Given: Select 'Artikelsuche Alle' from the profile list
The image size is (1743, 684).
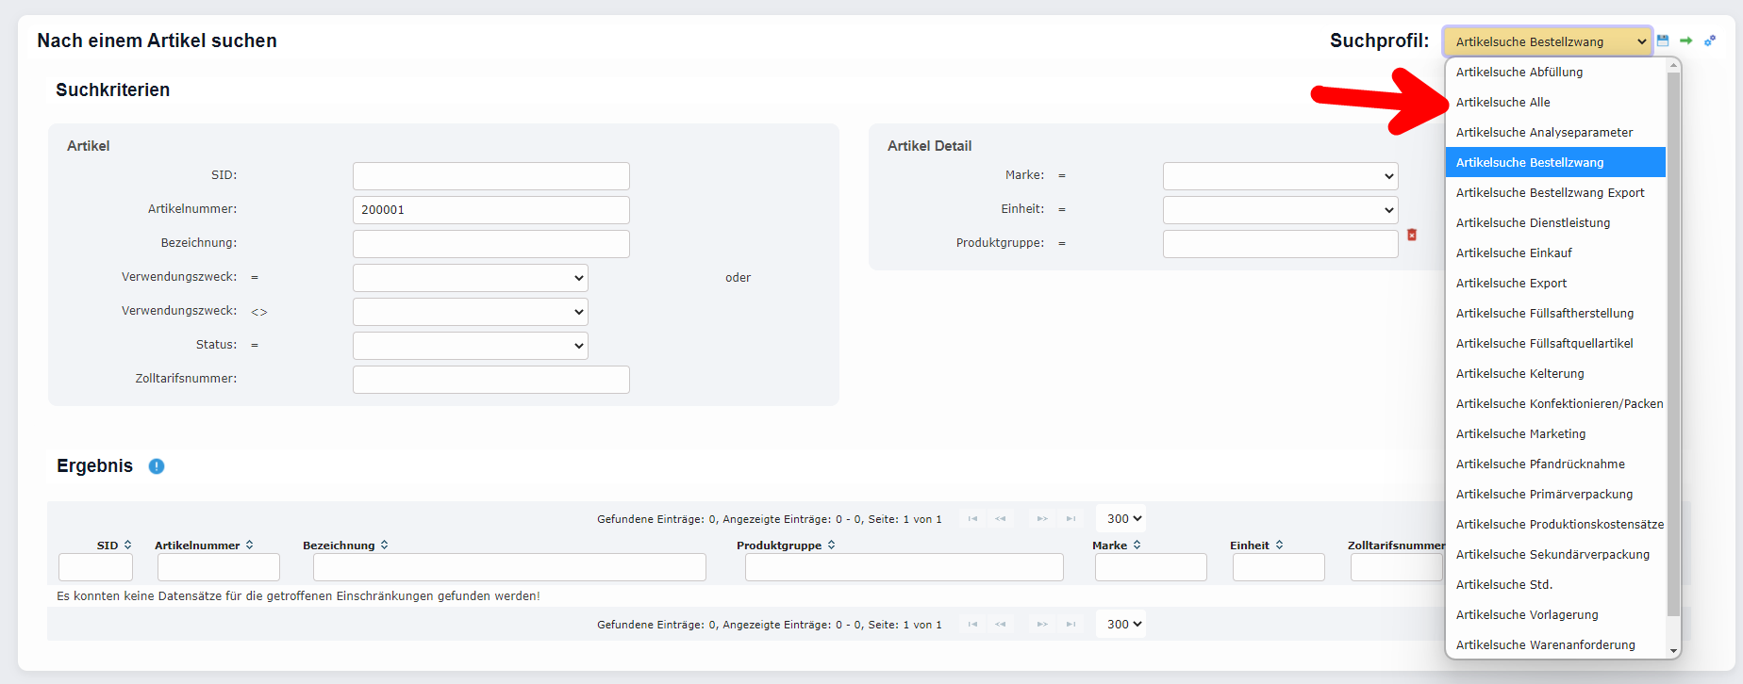Looking at the screenshot, I should (x=1502, y=102).
